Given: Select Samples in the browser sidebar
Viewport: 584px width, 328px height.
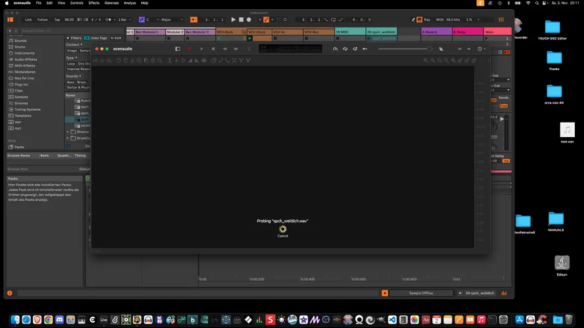Looking at the screenshot, I should (x=21, y=96).
